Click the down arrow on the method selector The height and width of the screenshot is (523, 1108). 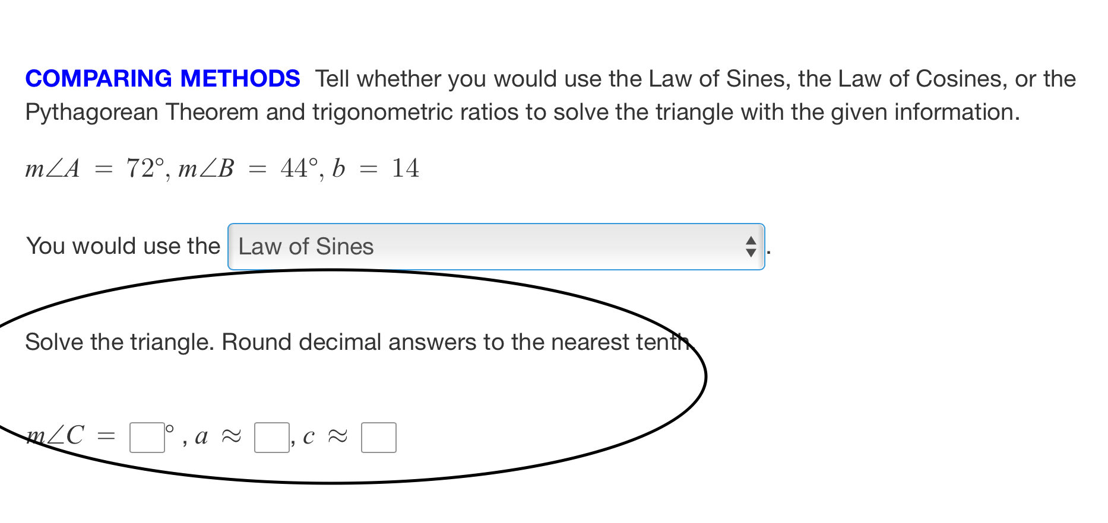tap(751, 252)
